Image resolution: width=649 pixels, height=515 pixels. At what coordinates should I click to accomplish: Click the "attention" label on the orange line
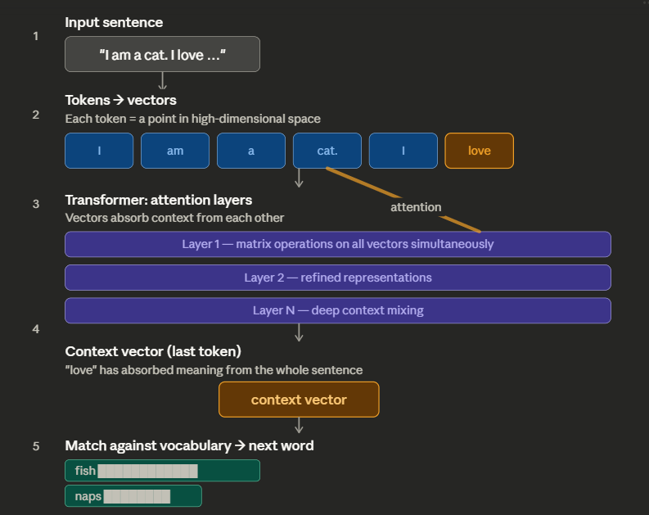coord(416,207)
